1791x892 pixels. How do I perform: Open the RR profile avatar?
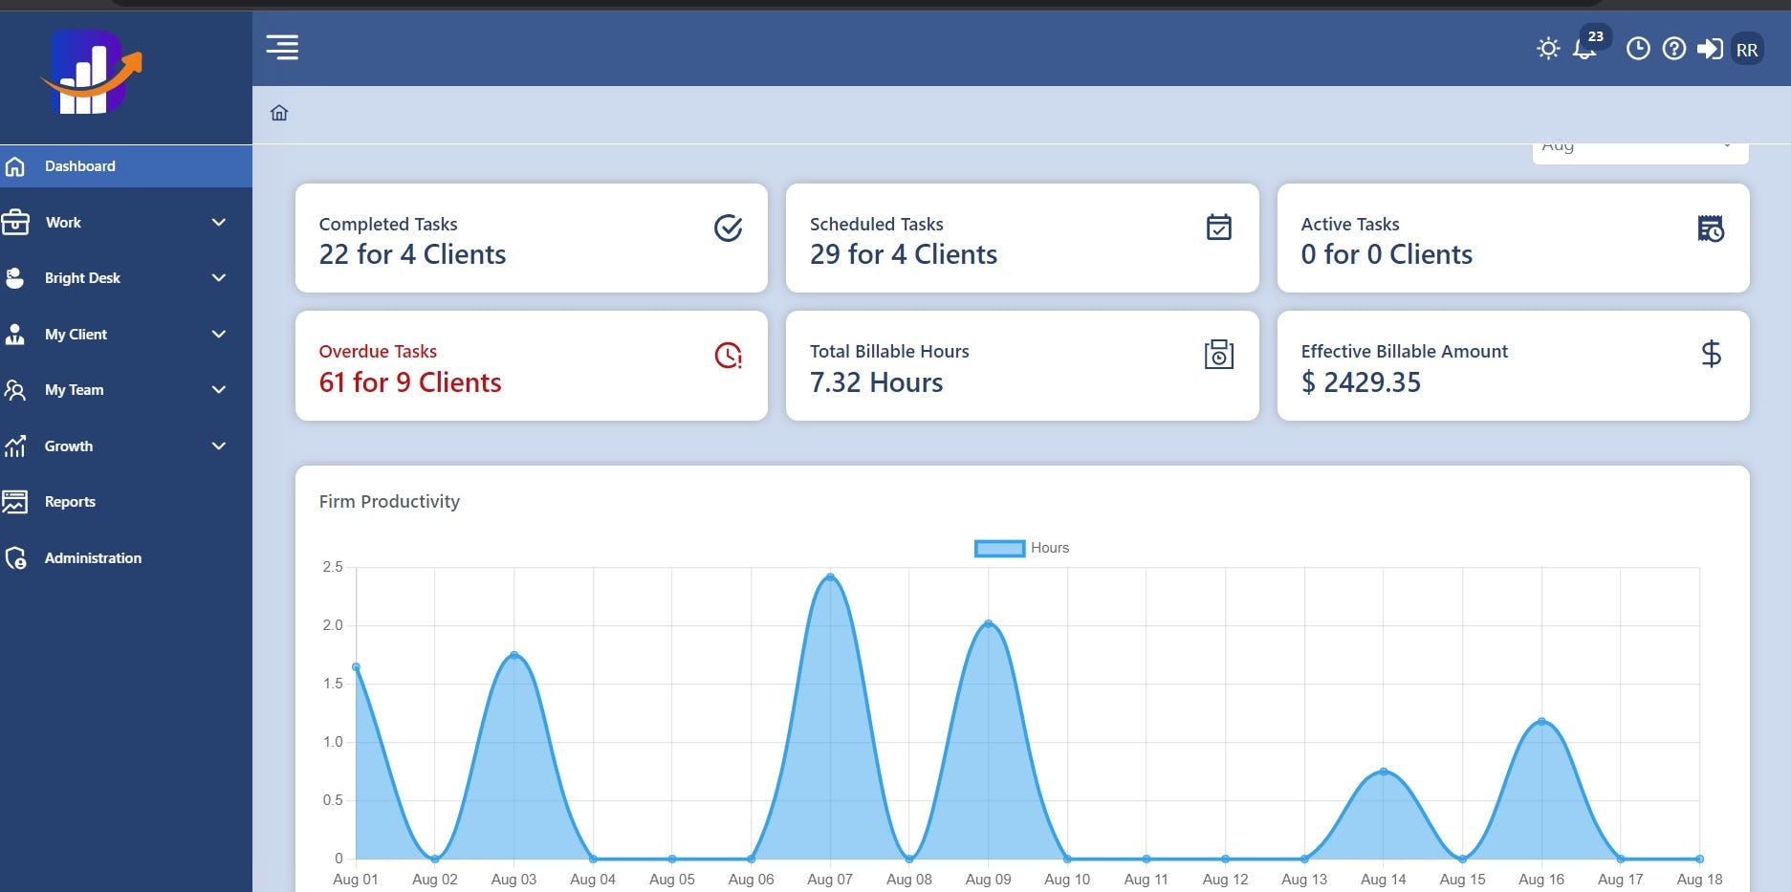pyautogui.click(x=1748, y=48)
